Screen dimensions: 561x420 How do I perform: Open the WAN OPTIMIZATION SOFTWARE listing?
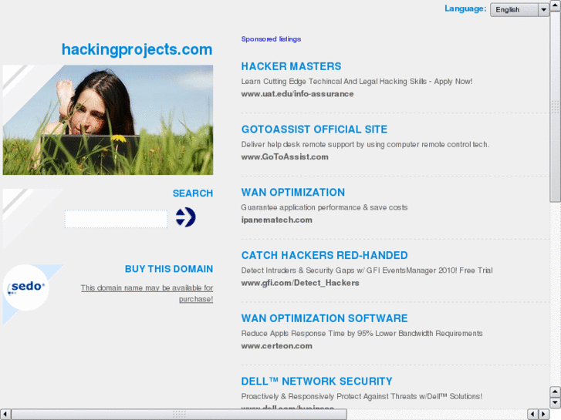tap(325, 318)
